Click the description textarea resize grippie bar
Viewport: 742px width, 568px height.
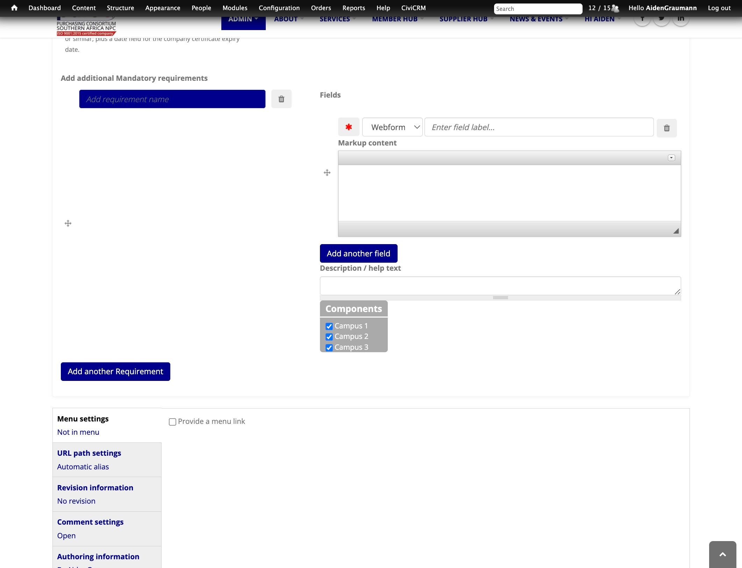tap(500, 298)
